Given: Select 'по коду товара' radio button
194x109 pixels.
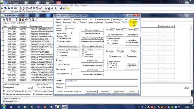Looking at the screenshot, I should click(58, 41).
